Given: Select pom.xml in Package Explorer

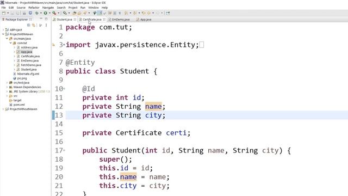Looking at the screenshot, I should point(19,105).
